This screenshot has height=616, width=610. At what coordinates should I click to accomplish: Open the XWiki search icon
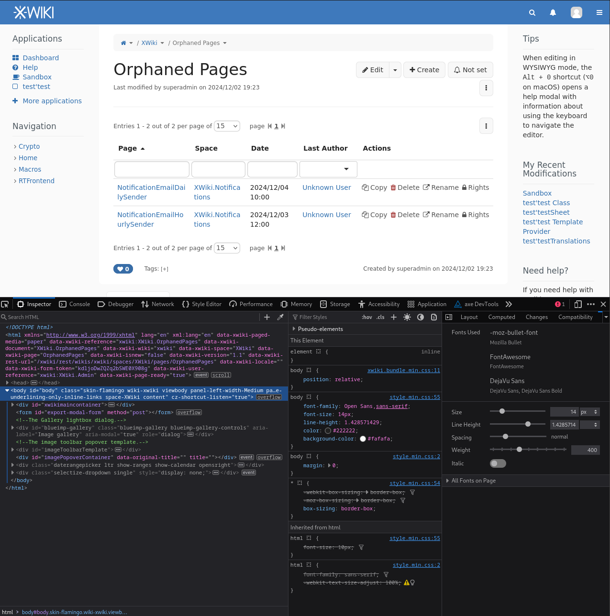pyautogui.click(x=532, y=13)
